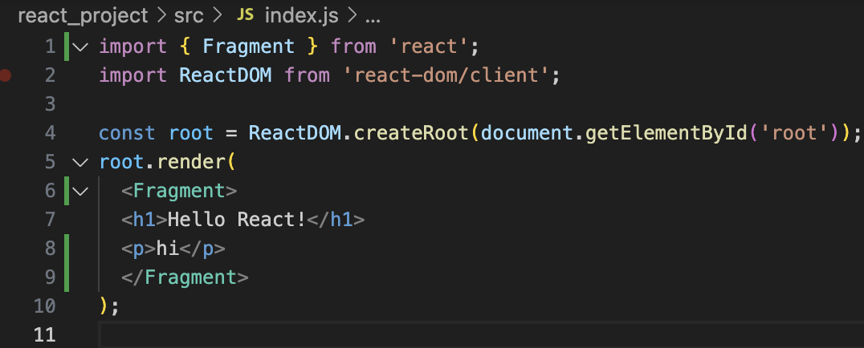Click the <p>hi</p> paragraph text
864x348 pixels.
[173, 249]
